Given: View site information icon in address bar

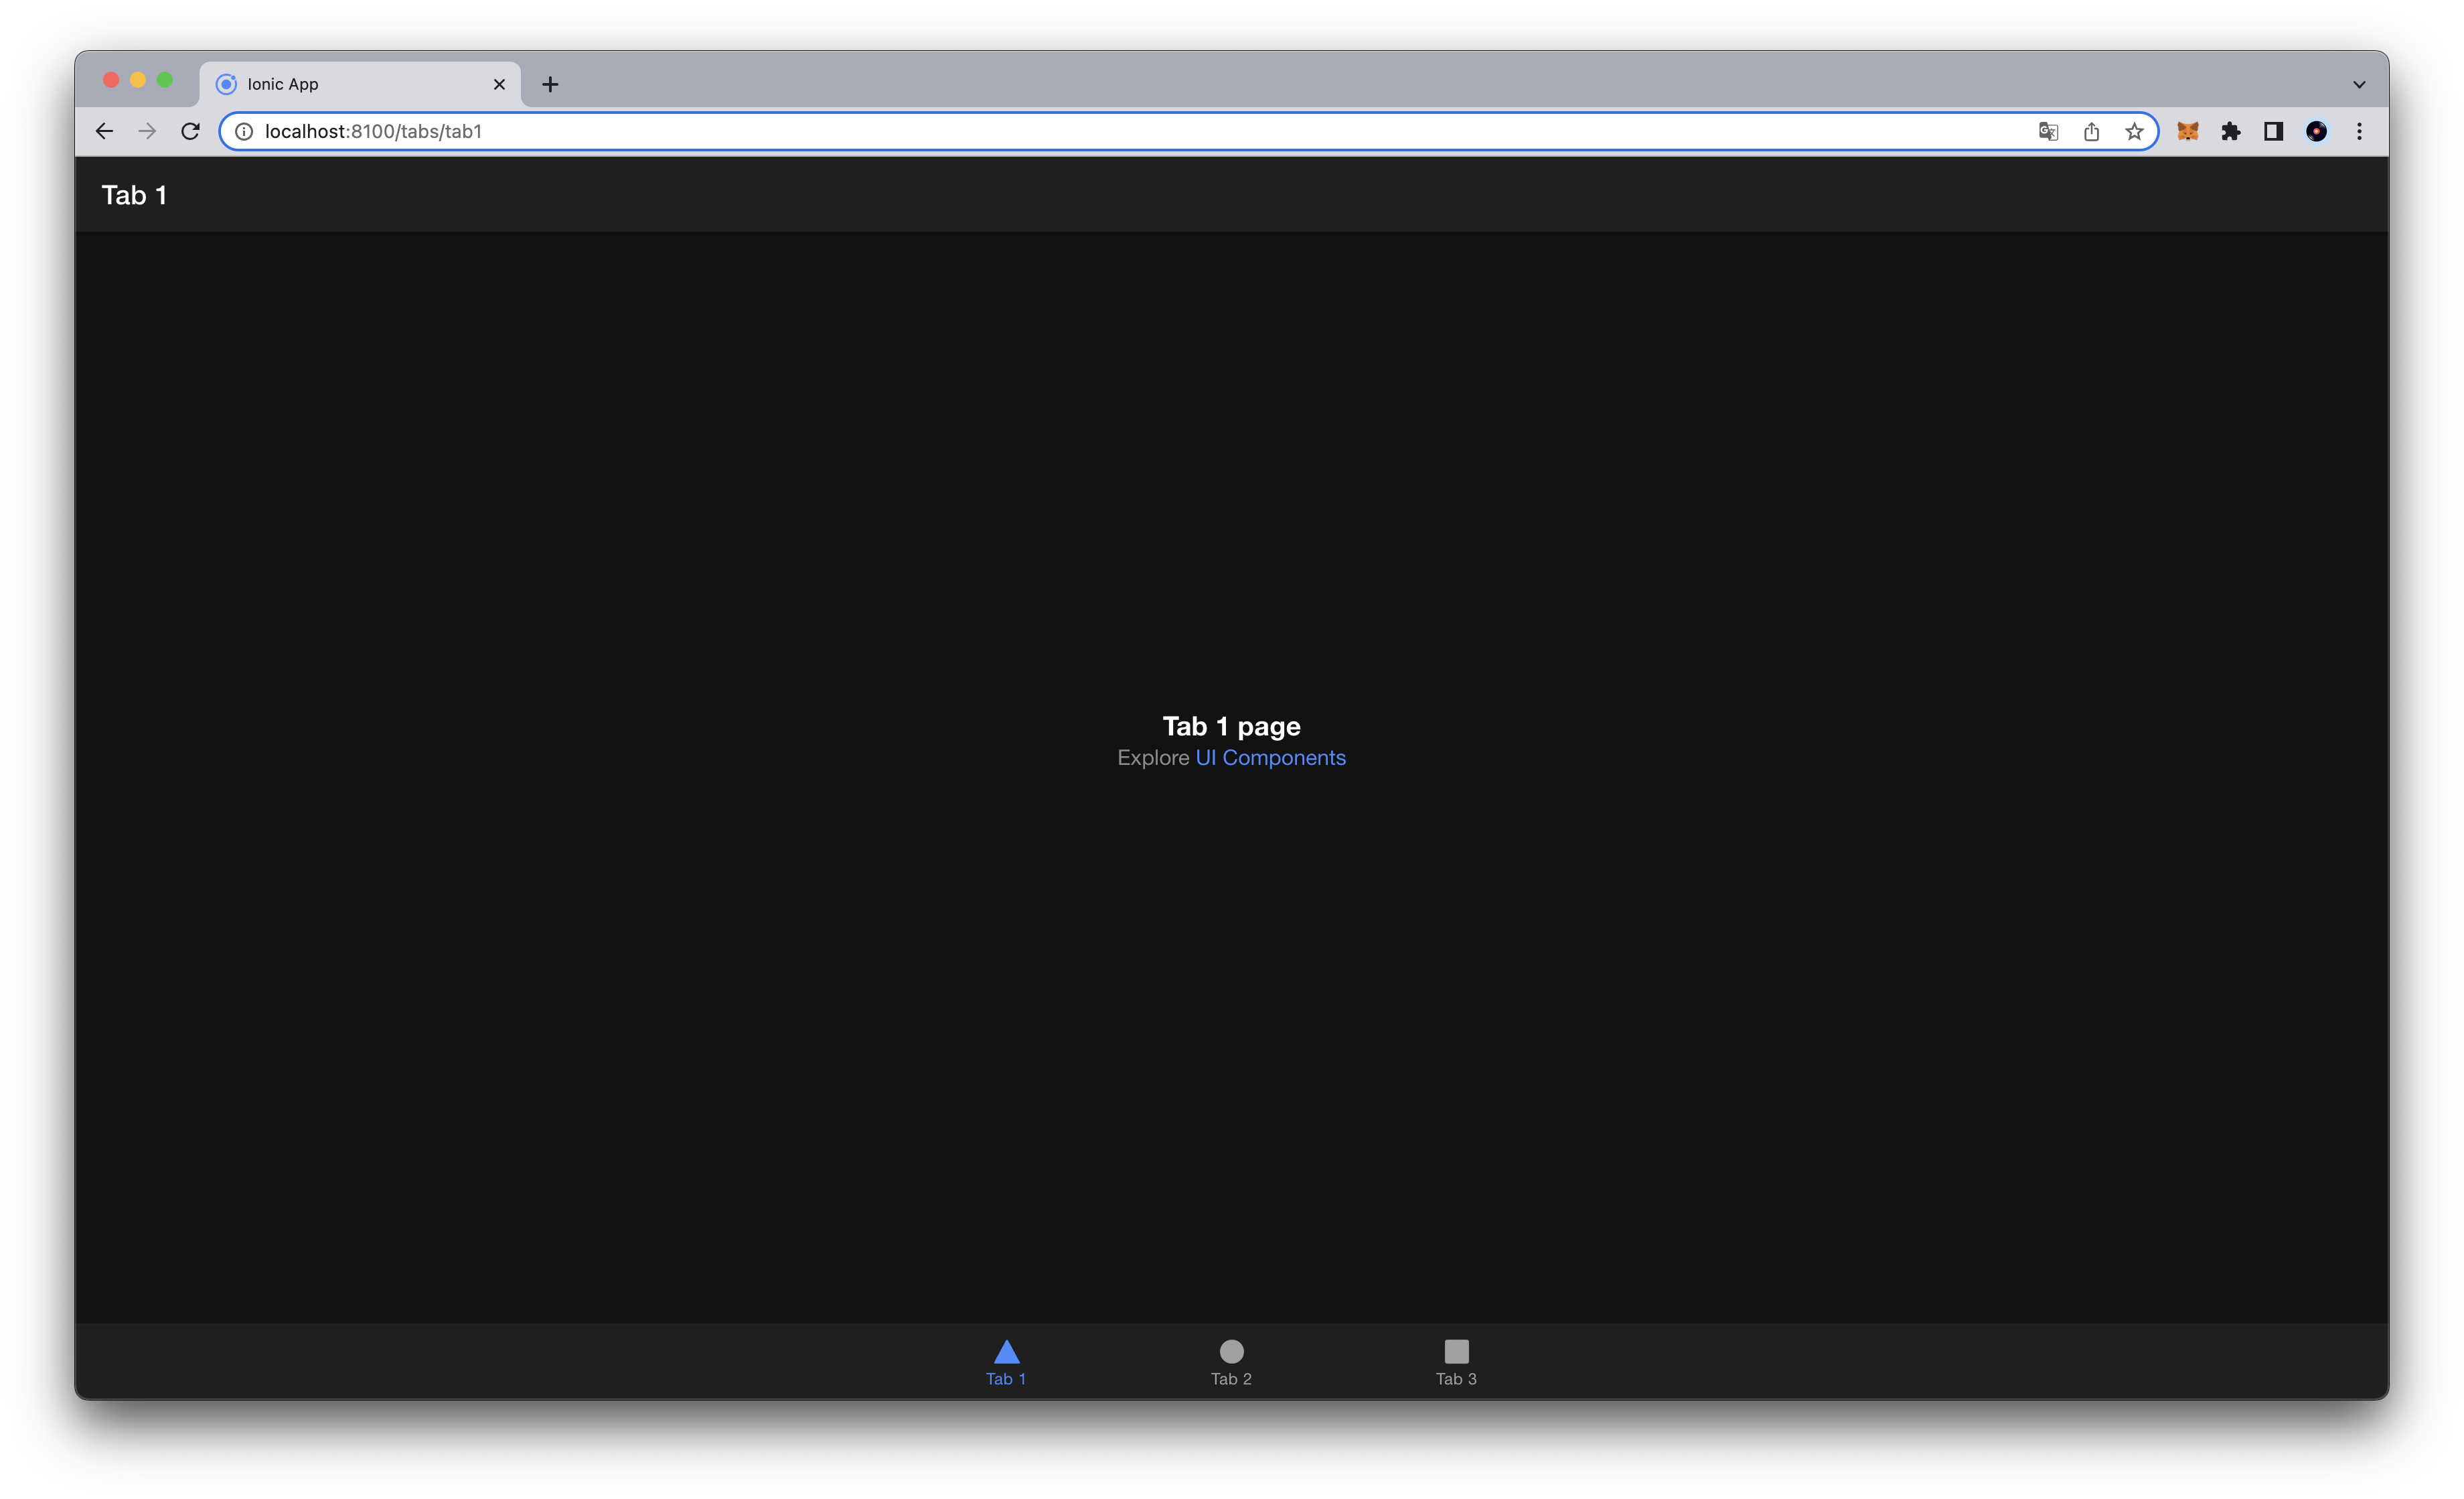Looking at the screenshot, I should (x=243, y=131).
